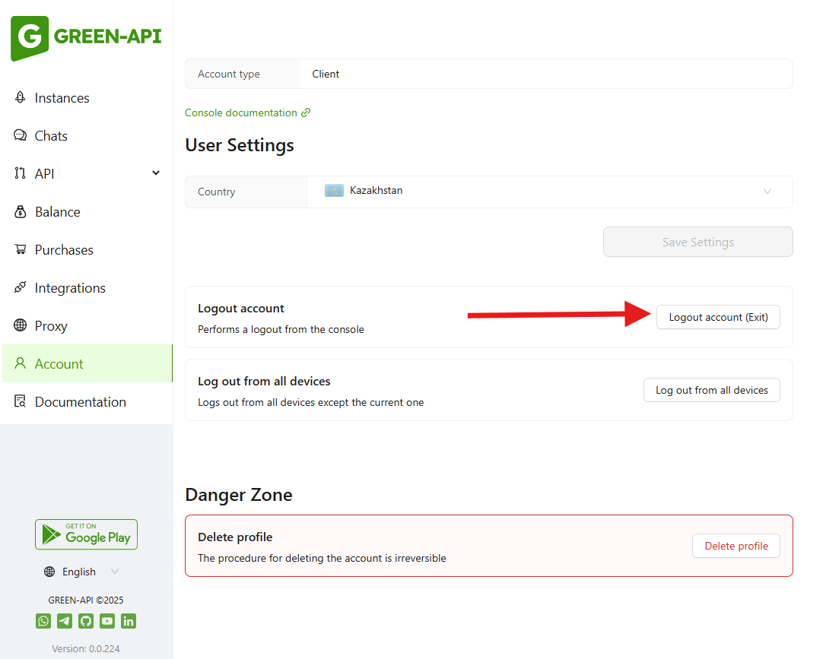Viewport: 826px width, 659px height.
Task: Click the Delete profile button
Action: tap(735, 546)
